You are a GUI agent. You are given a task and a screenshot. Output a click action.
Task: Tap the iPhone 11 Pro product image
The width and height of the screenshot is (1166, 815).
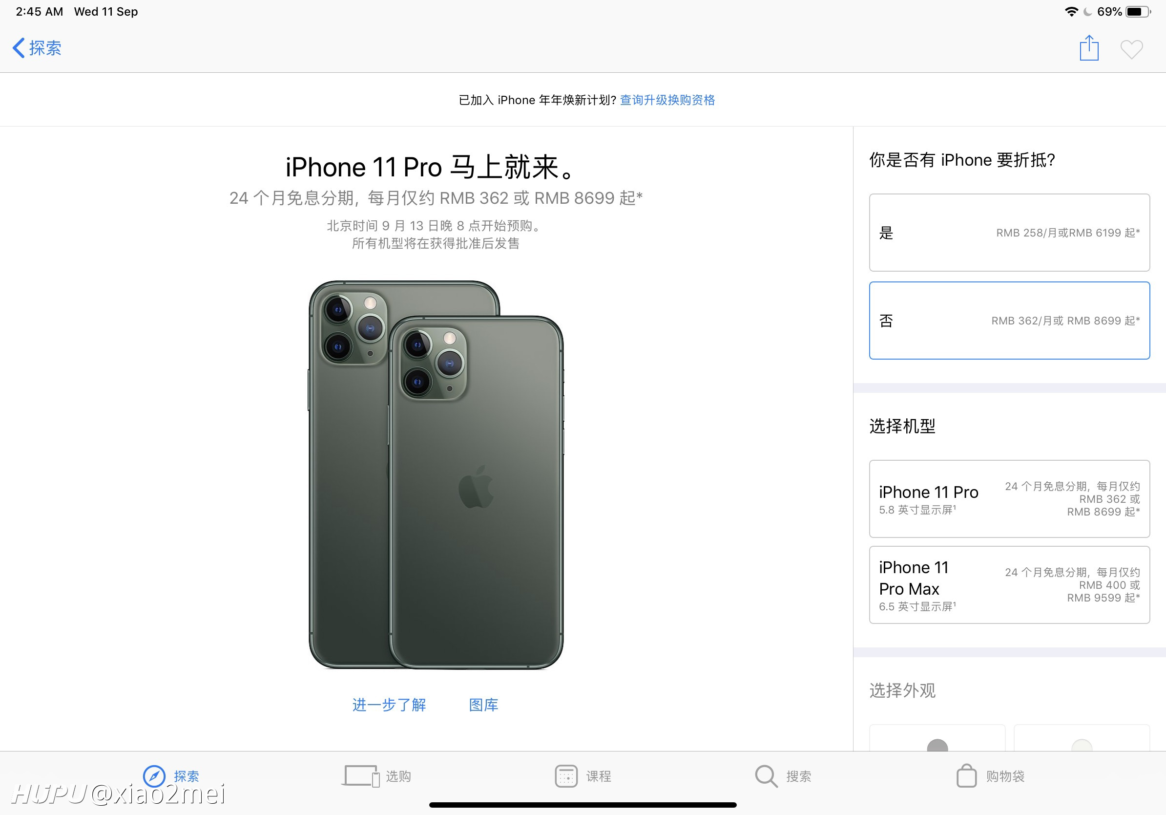tap(436, 474)
